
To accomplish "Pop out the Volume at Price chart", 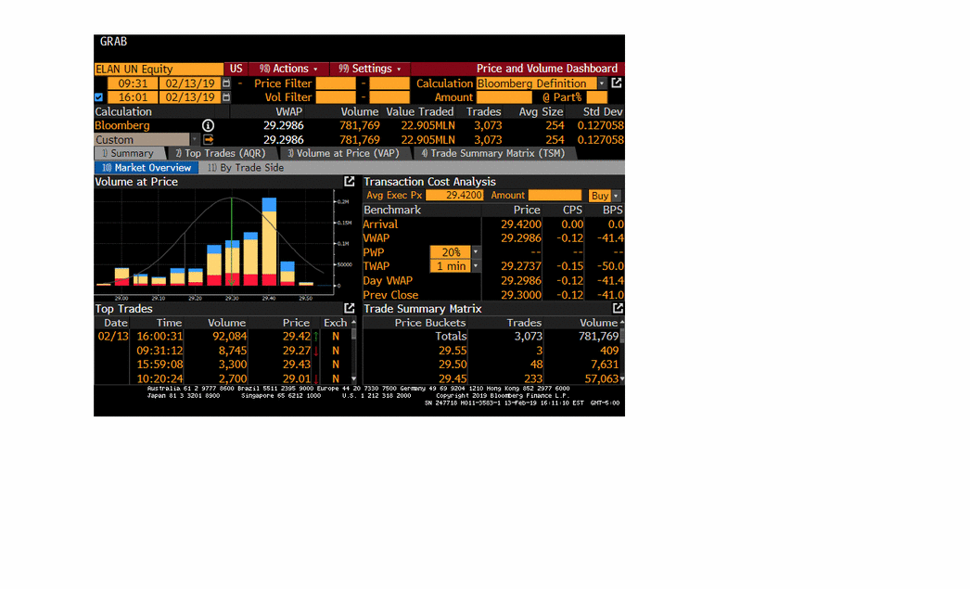I will [x=350, y=182].
